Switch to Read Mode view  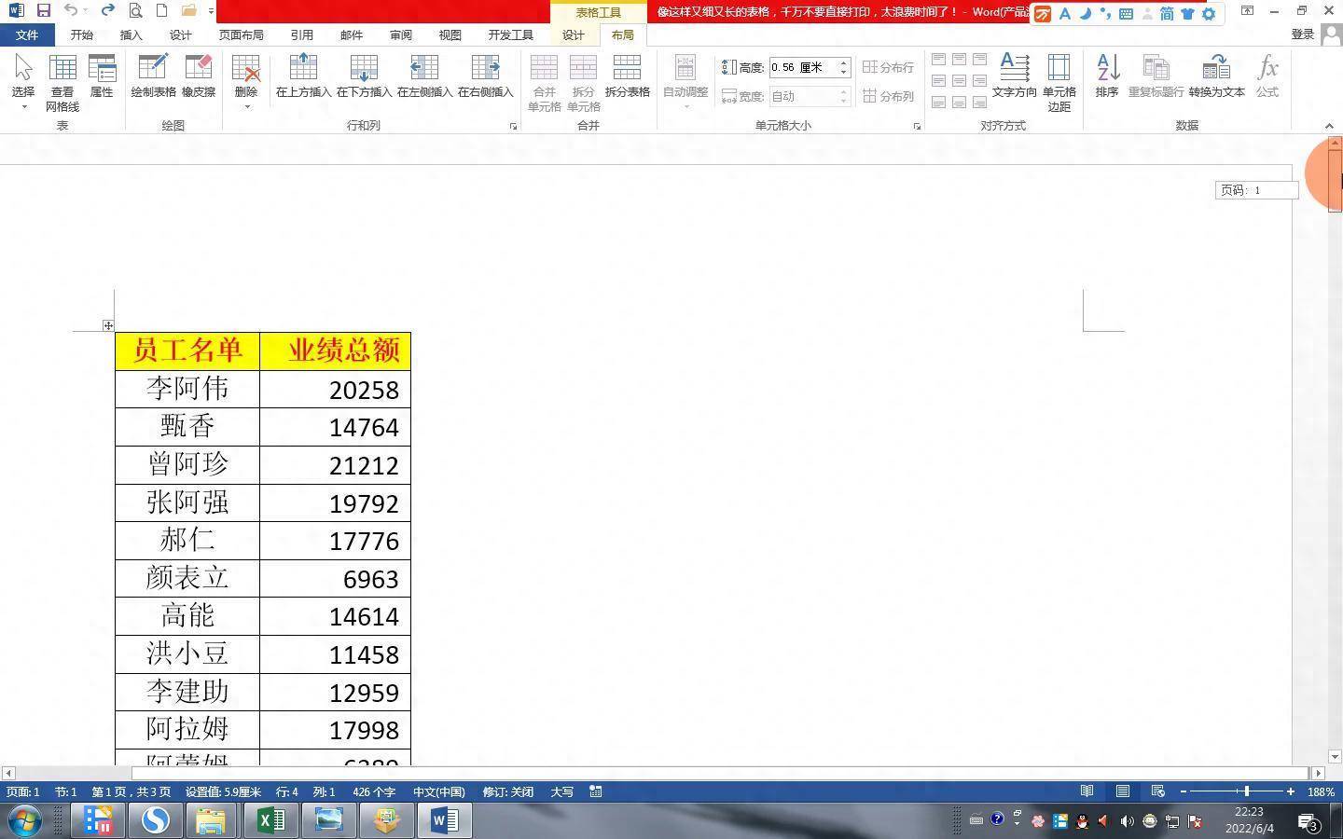click(x=1087, y=791)
